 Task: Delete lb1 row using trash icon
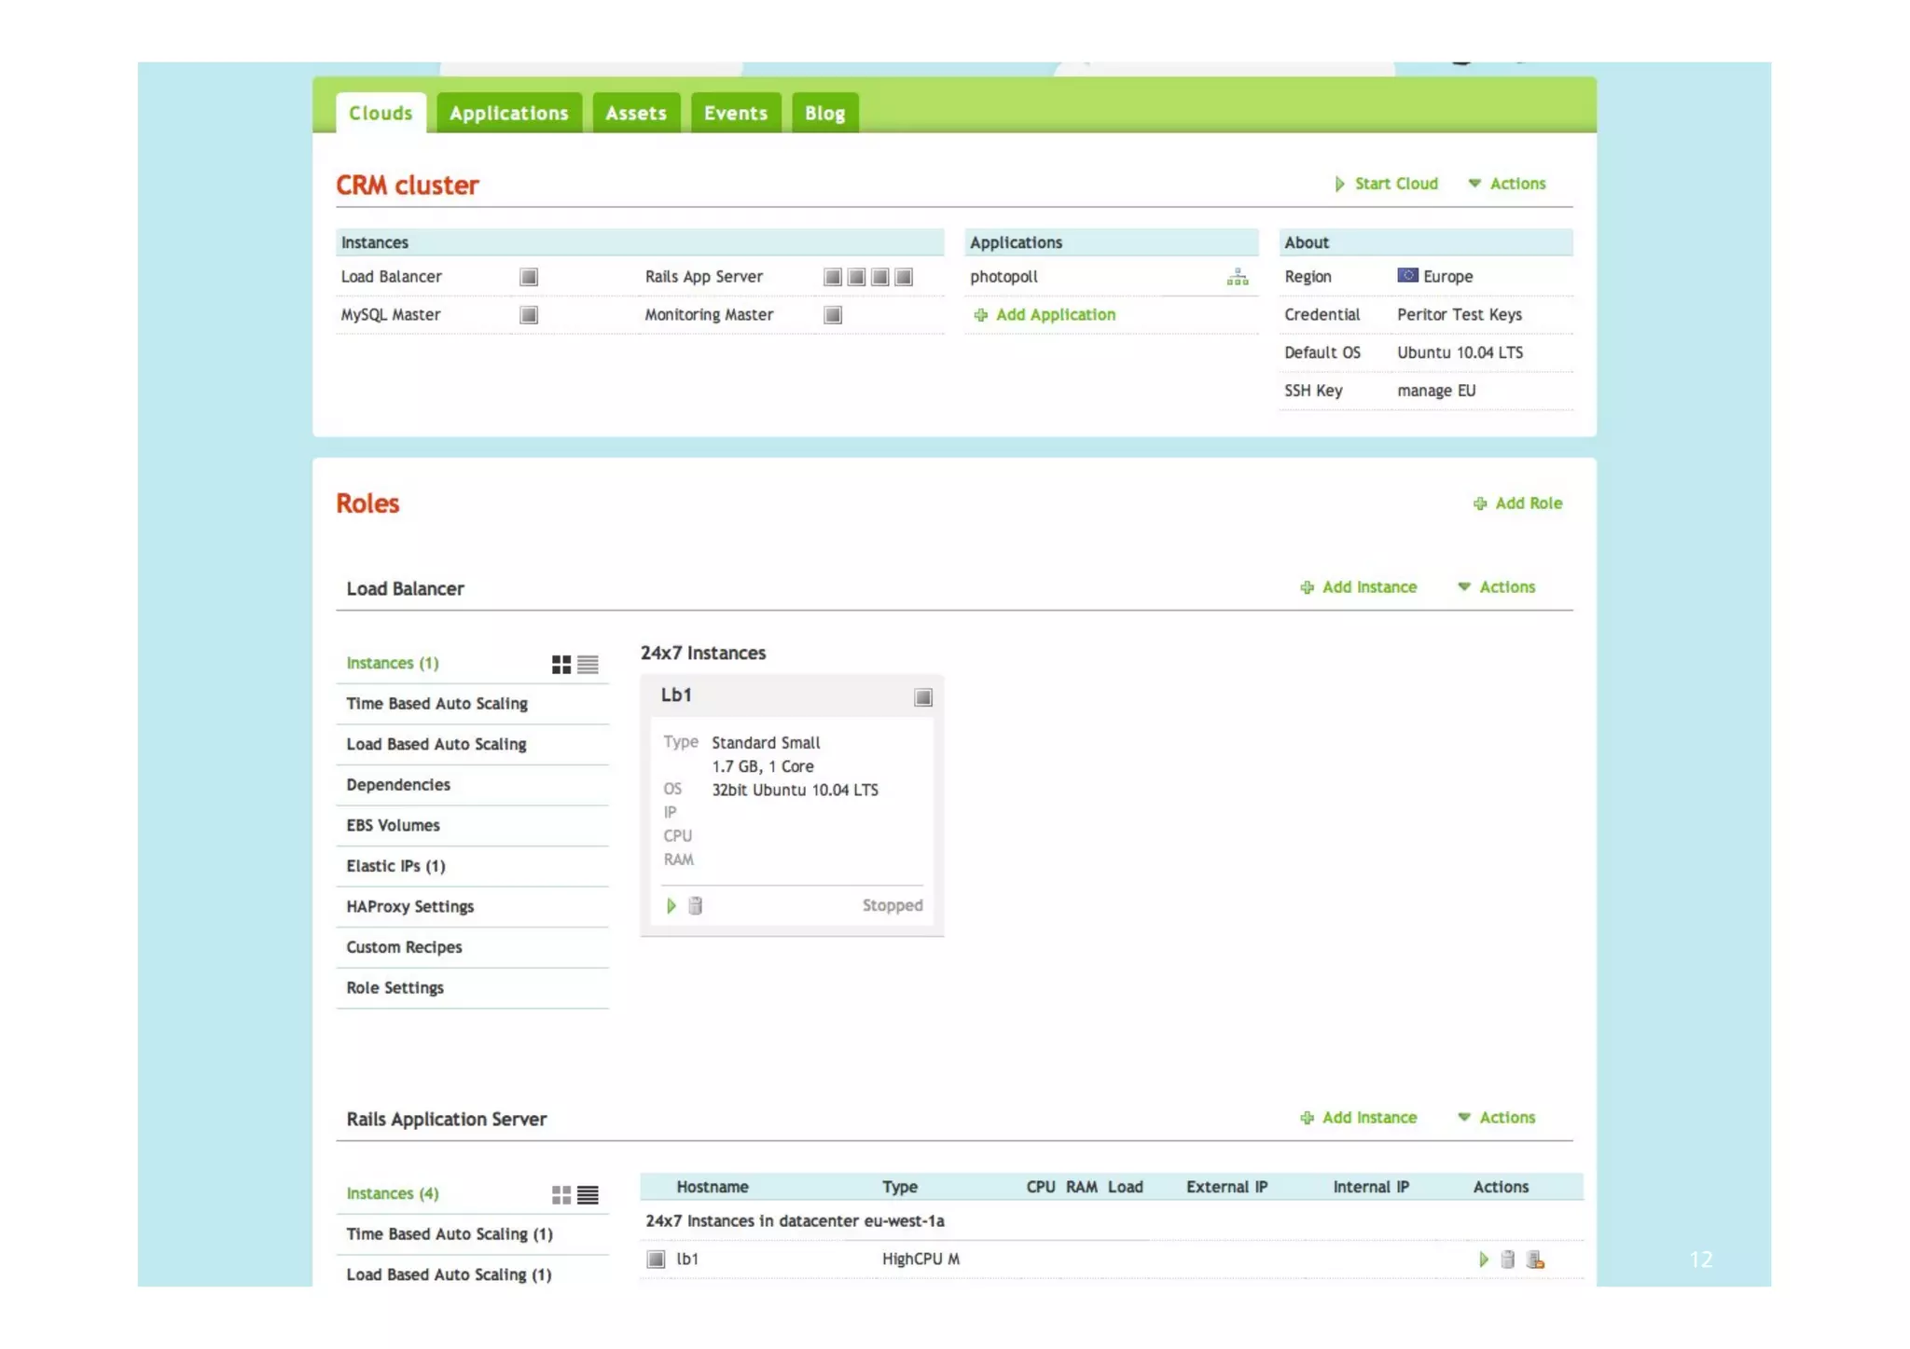click(x=1507, y=1260)
